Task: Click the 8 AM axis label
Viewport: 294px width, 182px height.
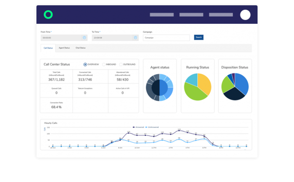Action: click(x=120, y=148)
